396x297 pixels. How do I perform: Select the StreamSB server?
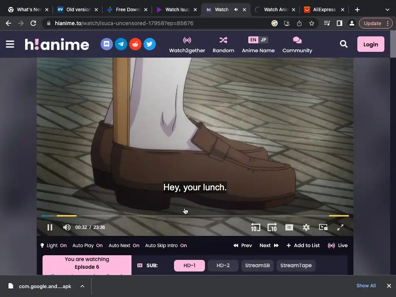coord(257,266)
